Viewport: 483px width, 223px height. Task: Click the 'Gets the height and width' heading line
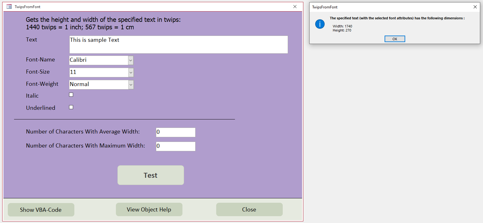103,20
